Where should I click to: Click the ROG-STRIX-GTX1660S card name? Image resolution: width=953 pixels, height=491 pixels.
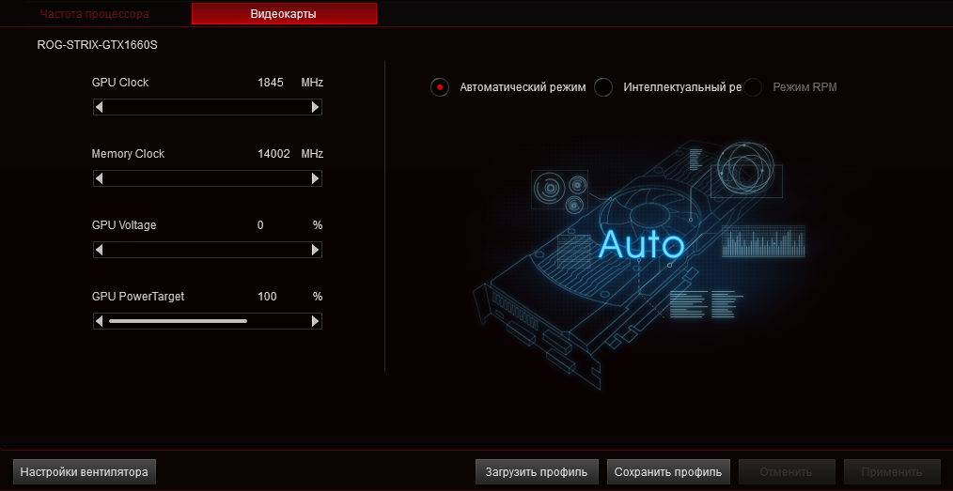click(97, 45)
